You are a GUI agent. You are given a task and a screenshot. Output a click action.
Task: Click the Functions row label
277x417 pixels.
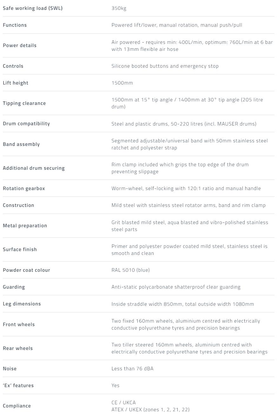15,25
